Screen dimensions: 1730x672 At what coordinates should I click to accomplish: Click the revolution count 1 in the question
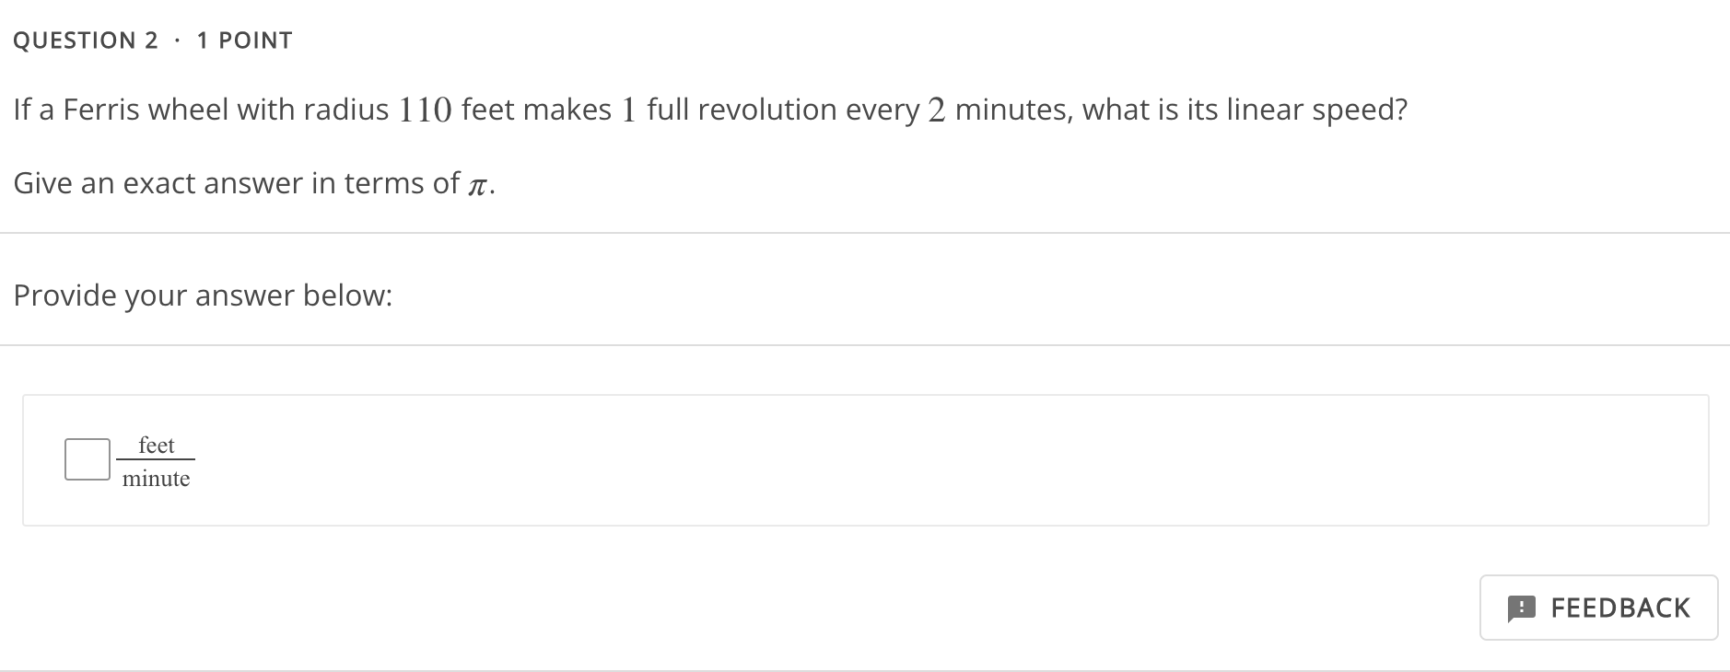pyautogui.click(x=630, y=110)
